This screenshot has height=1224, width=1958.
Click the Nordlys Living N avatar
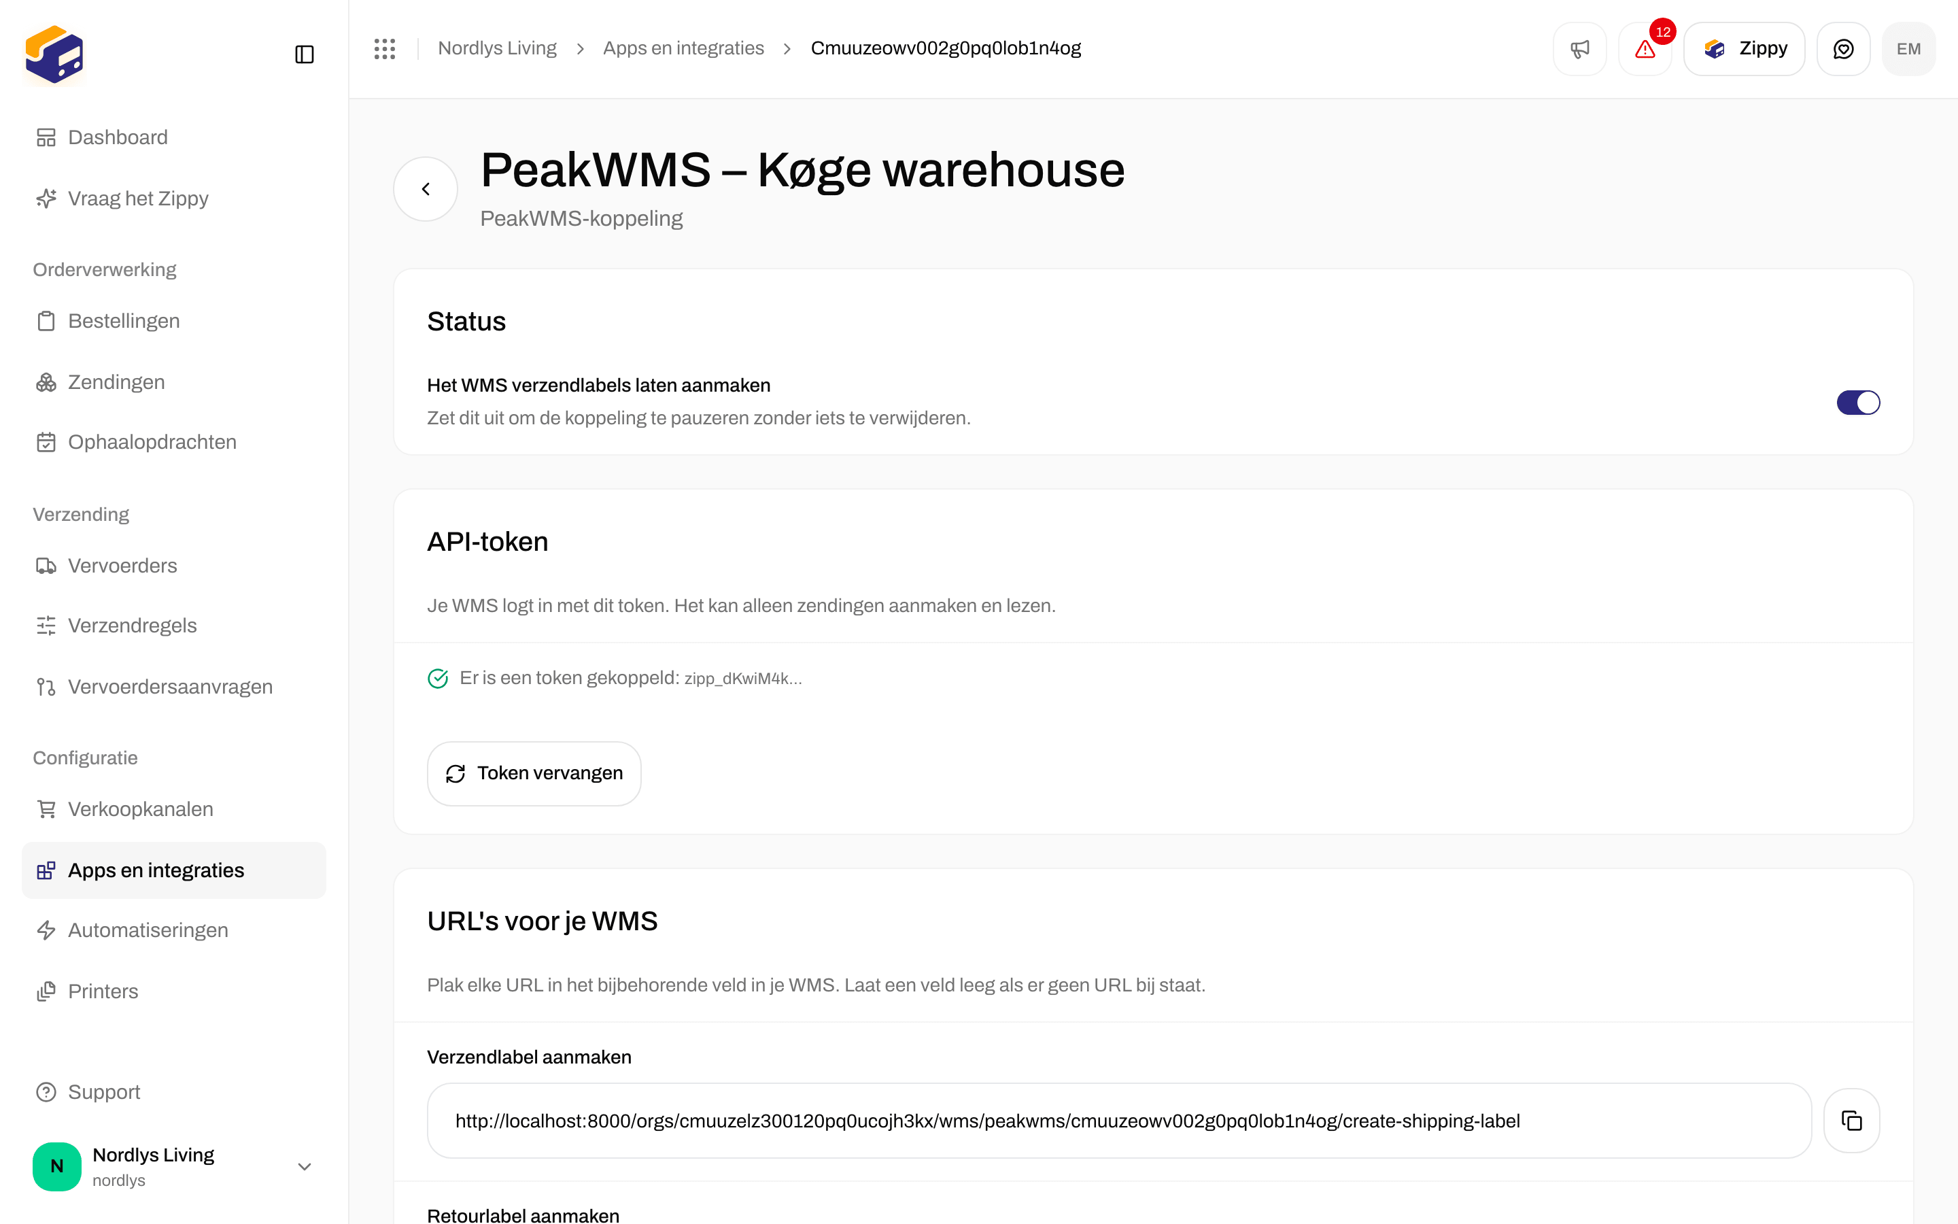(x=56, y=1166)
